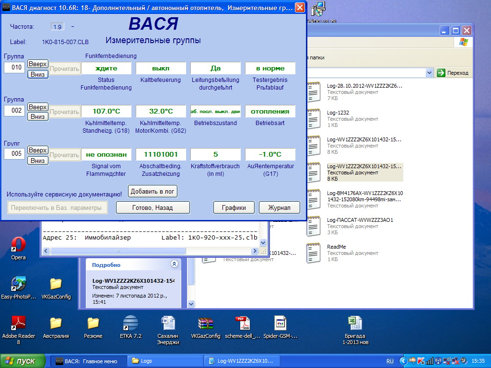Click Вниз for group 010
Viewport: 491px width, 368px height.
[x=37, y=74]
